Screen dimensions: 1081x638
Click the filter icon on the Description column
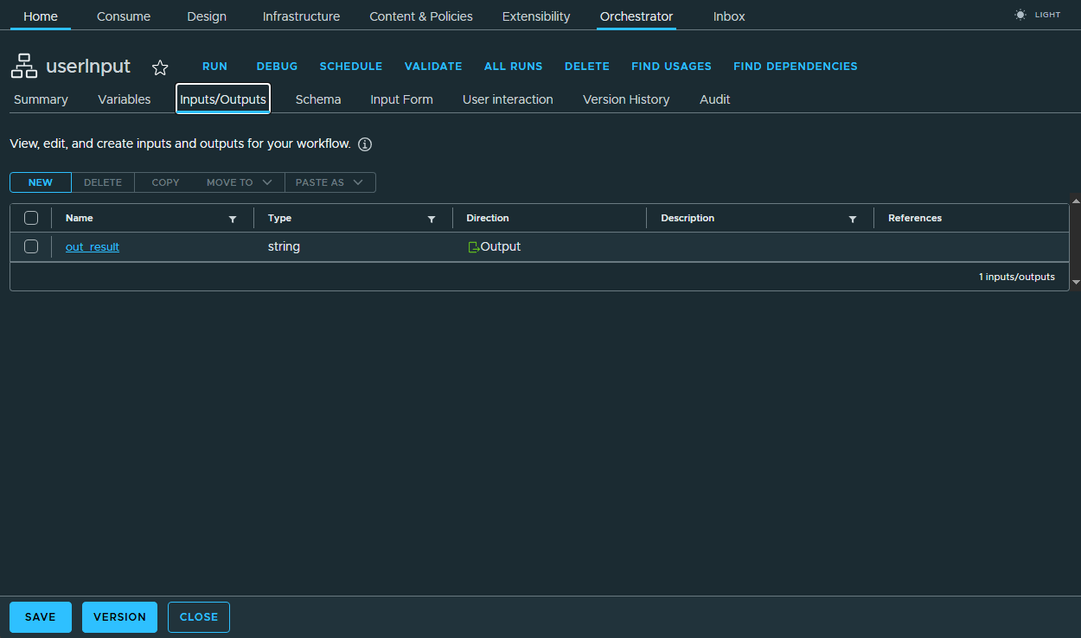[x=852, y=219]
